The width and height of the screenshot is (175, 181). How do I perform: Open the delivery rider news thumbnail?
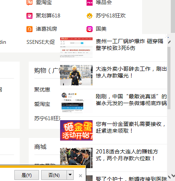click(x=76, y=75)
